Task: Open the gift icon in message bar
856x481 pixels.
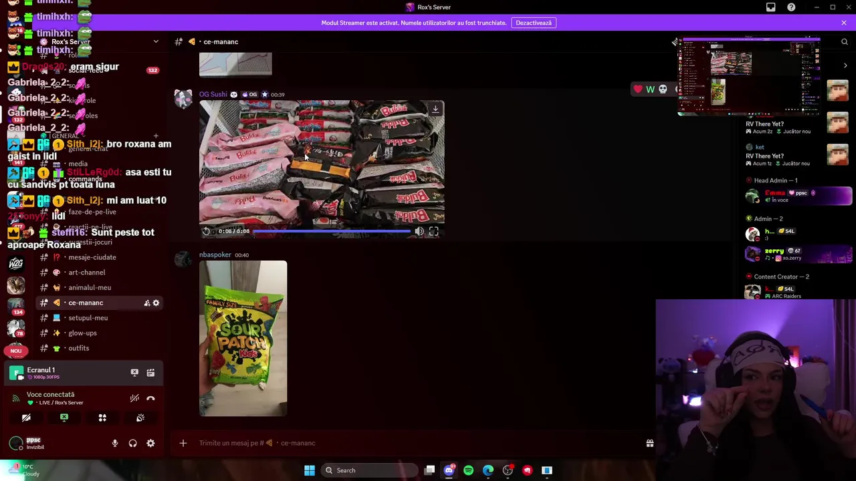Action: (649, 443)
